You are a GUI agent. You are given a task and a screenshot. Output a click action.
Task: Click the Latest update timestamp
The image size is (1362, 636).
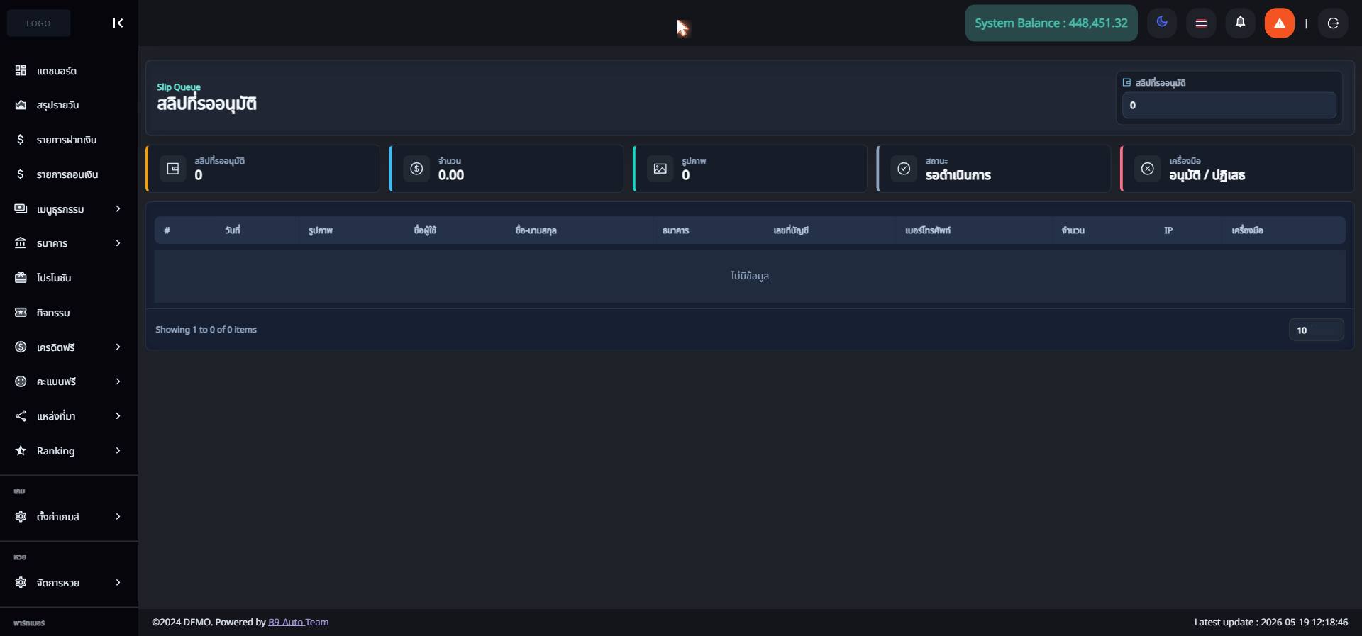1270,622
